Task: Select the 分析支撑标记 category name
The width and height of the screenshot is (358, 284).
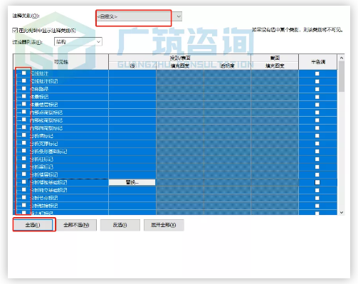Action: click(x=44, y=144)
